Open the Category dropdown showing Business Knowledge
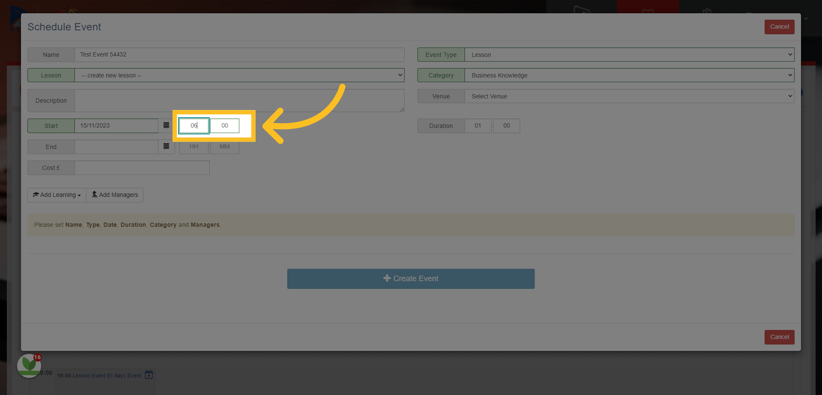 pyautogui.click(x=629, y=75)
